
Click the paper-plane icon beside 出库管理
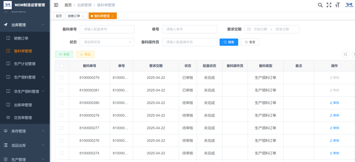(x=6, y=25)
